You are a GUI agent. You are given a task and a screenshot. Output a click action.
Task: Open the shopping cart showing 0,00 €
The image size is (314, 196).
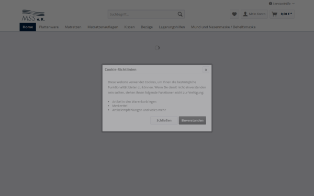pos(282,14)
